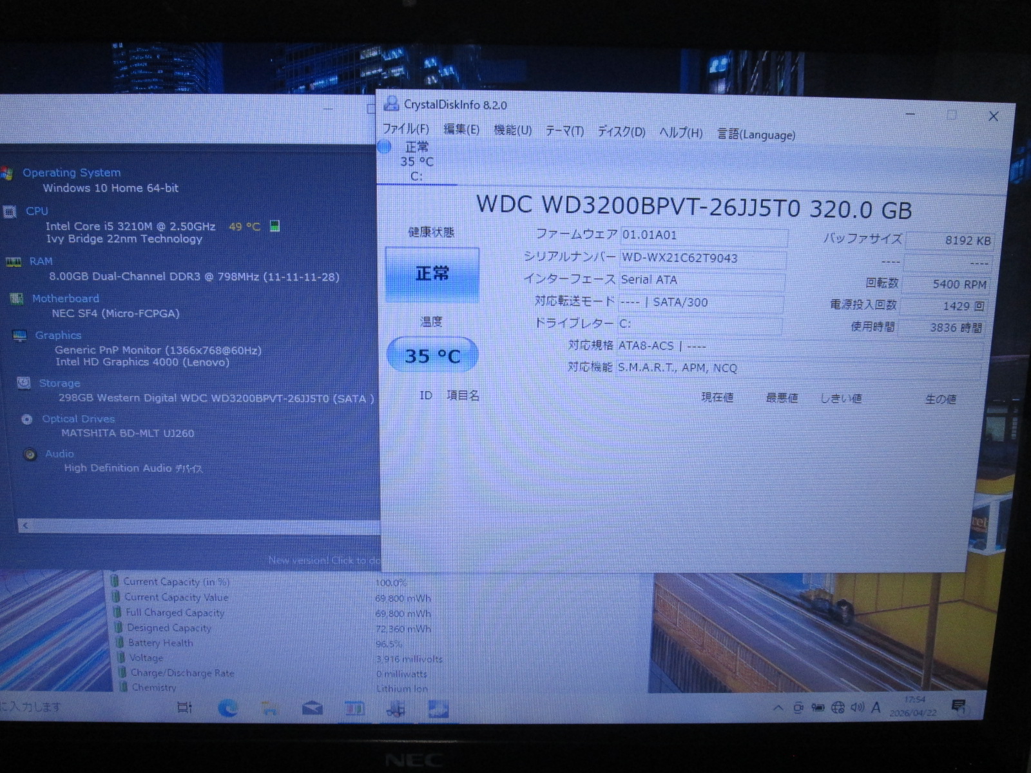
Task: Click the Optical Drives disc icon
Action: coord(27,419)
